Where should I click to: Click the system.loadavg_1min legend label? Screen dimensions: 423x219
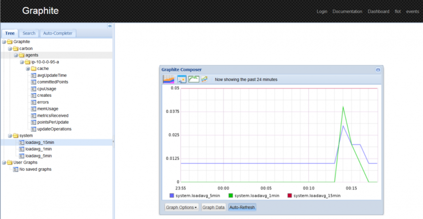point(257,196)
